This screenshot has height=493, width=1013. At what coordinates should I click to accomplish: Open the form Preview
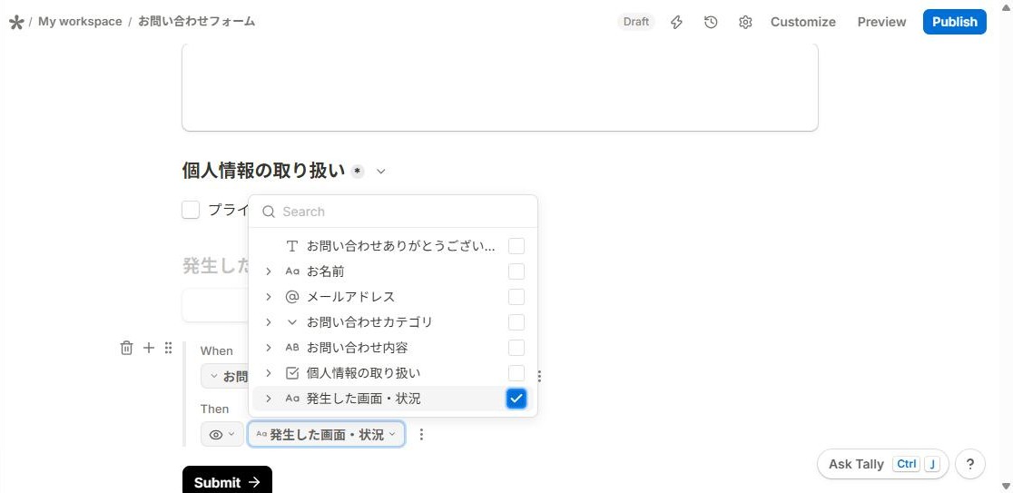coord(882,22)
